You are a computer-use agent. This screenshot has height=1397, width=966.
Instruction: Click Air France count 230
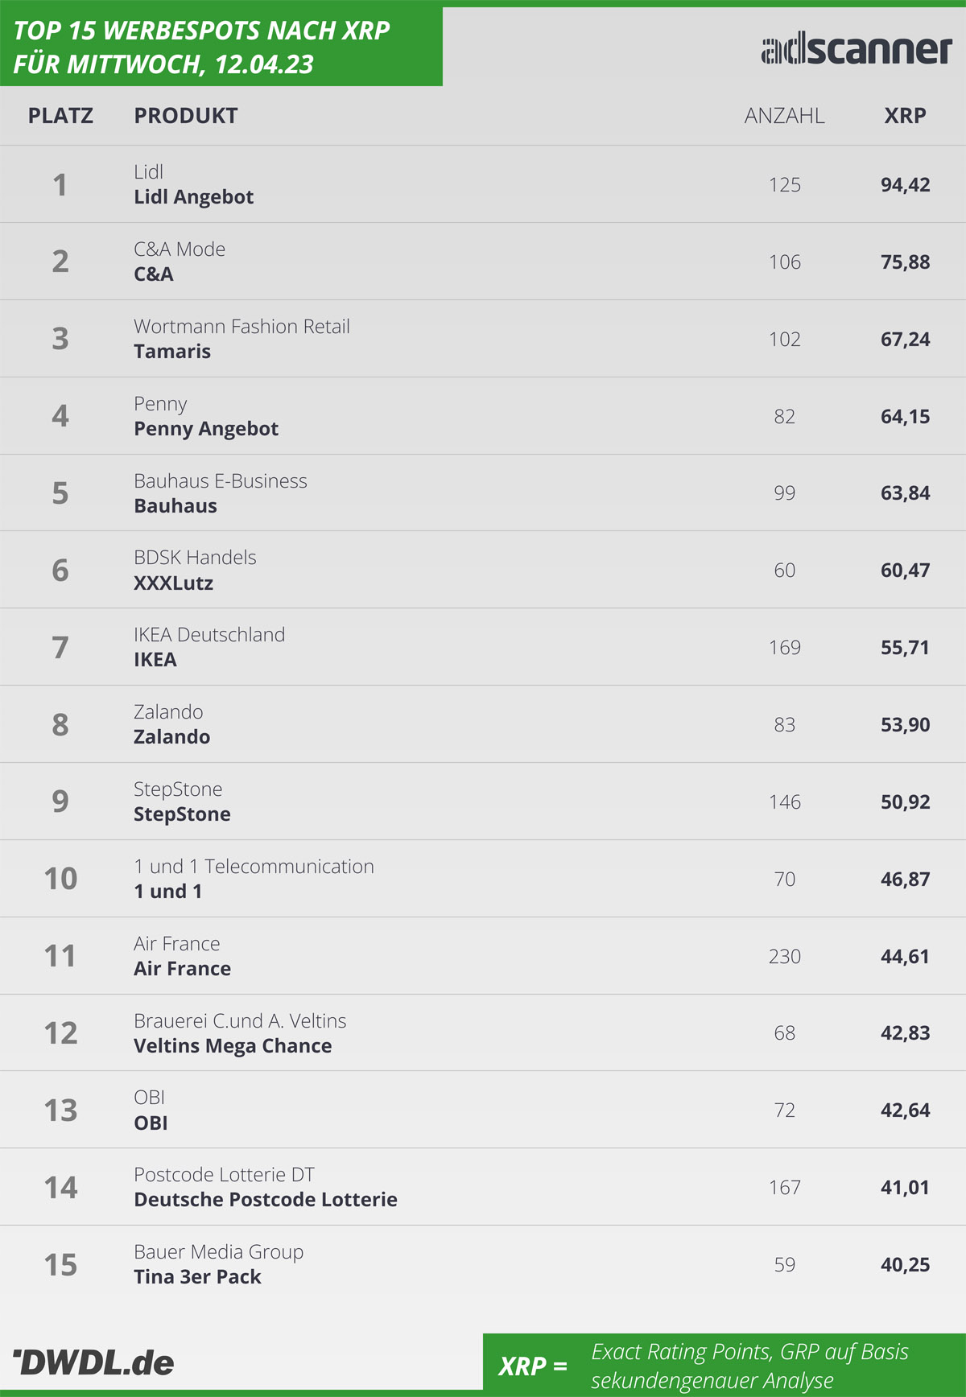(x=785, y=957)
